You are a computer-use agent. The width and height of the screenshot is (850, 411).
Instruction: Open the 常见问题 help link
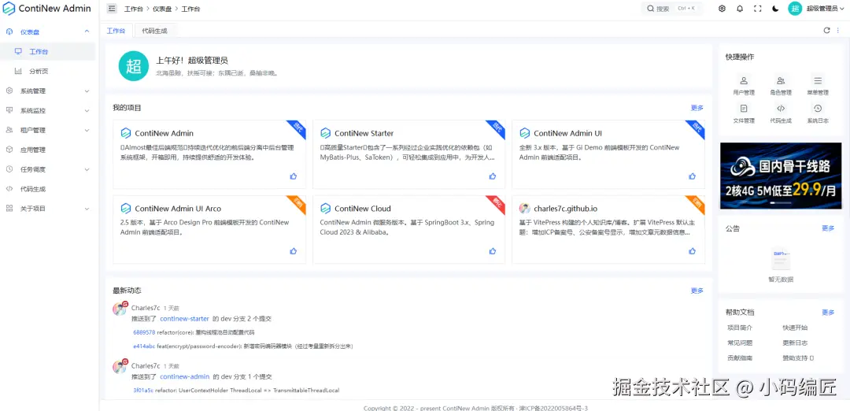pos(740,342)
